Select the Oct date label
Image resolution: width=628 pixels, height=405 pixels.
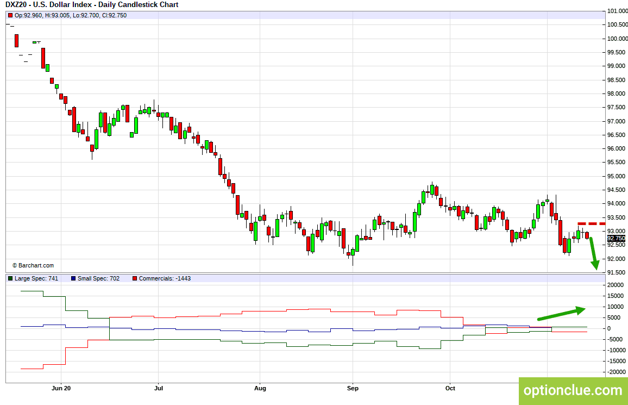(x=450, y=388)
